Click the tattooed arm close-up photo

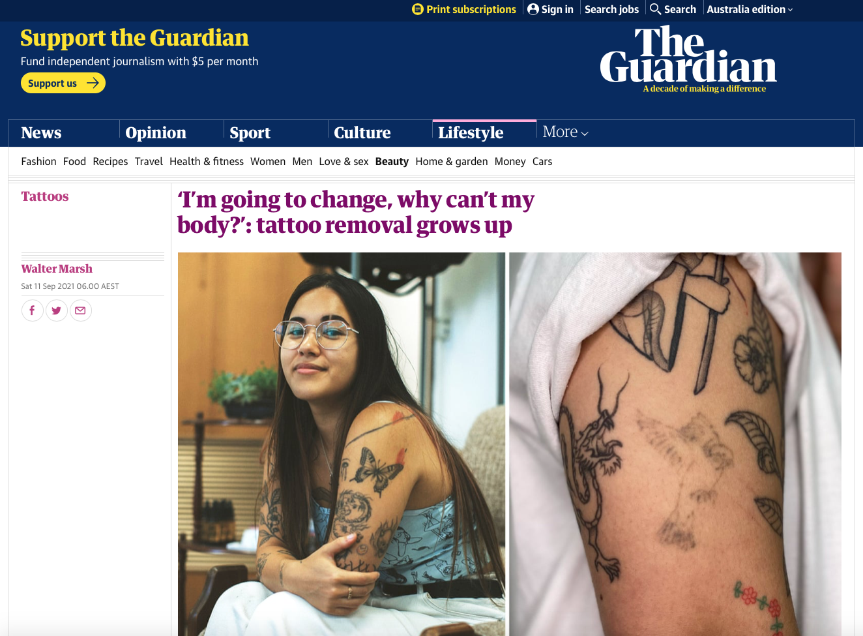675,444
